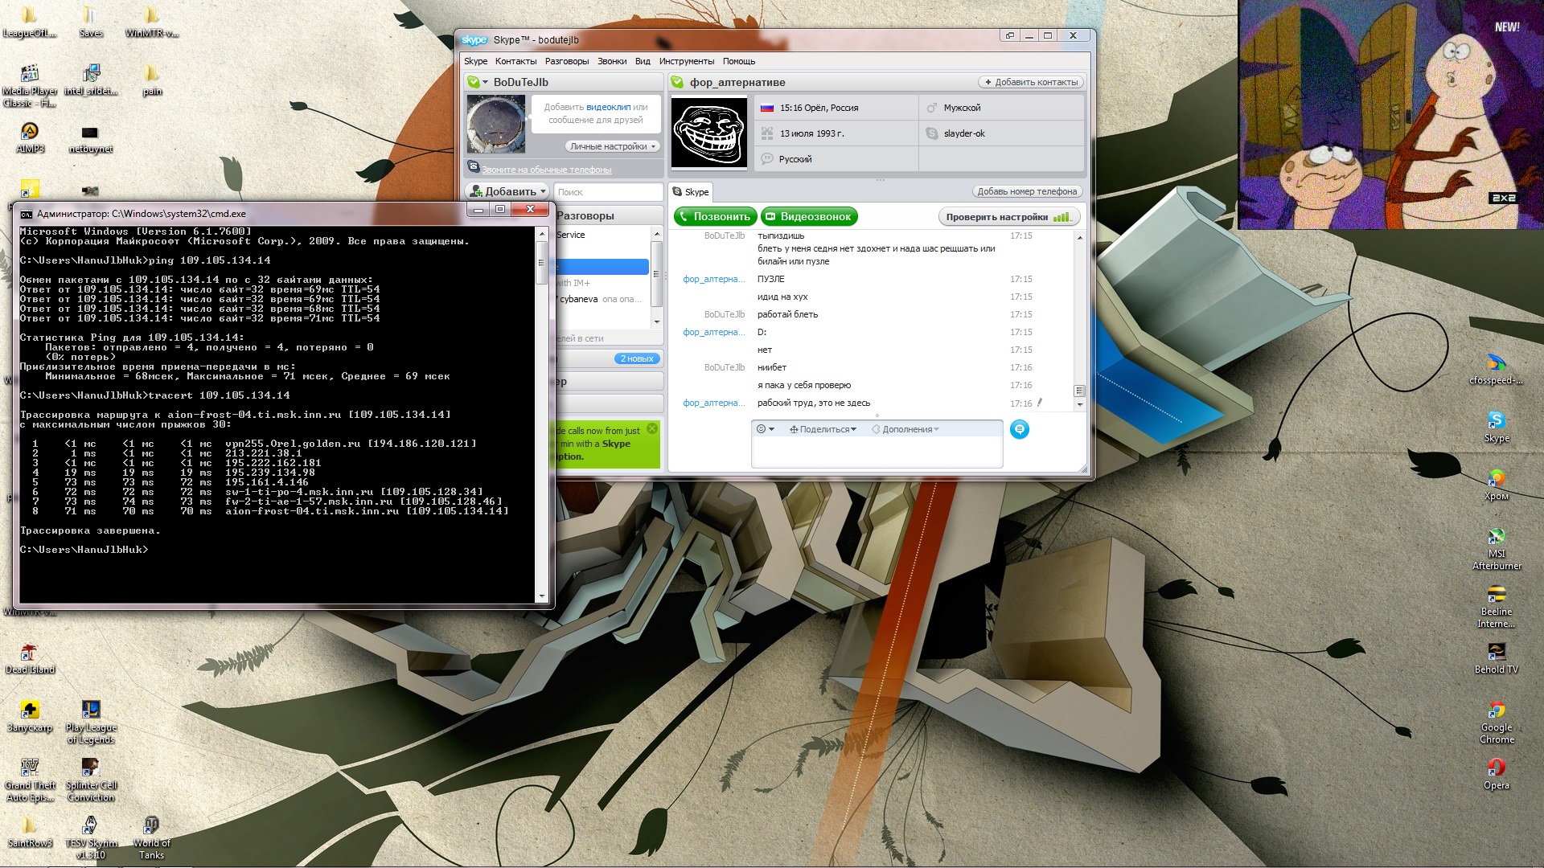The width and height of the screenshot is (1544, 868).
Task: Click the chat message input area
Action: click(877, 452)
